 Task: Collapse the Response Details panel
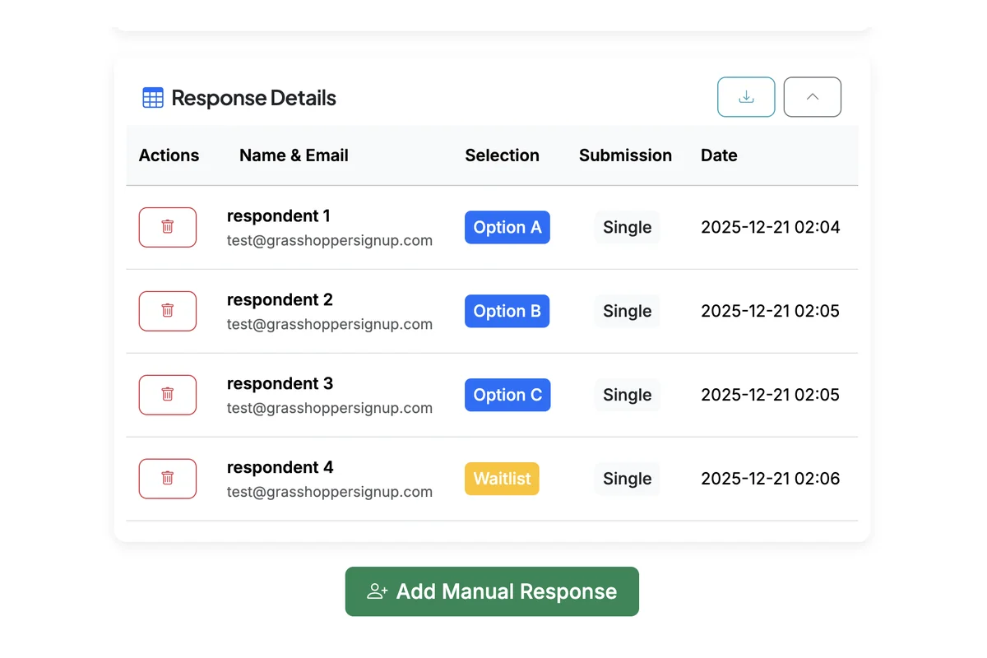(812, 96)
